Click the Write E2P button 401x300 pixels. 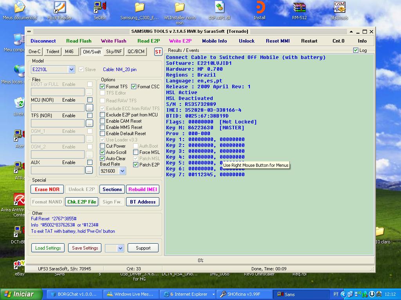(180, 41)
